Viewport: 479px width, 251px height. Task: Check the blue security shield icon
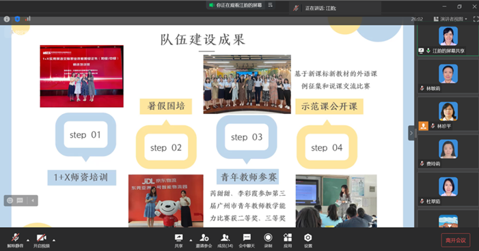17,19
